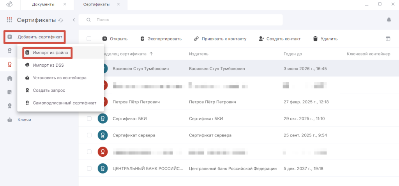Click the add-person icon
This screenshot has width=399, height=186.
click(x=261, y=39)
